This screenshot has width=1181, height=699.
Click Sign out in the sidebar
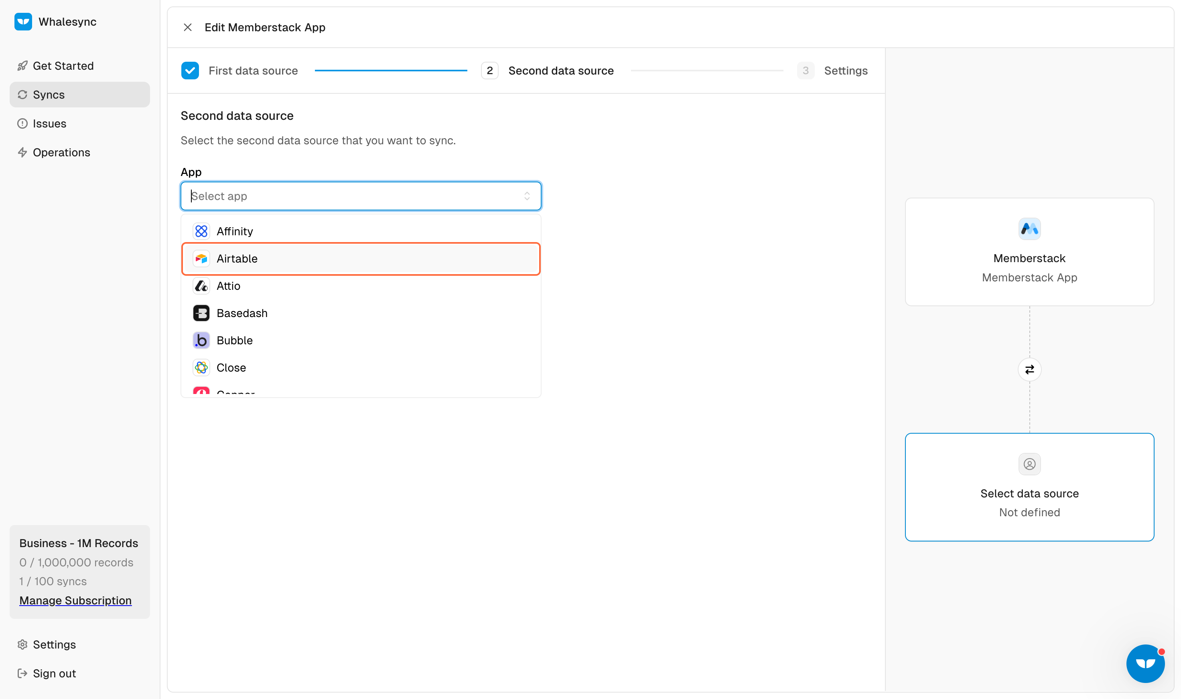pos(54,674)
